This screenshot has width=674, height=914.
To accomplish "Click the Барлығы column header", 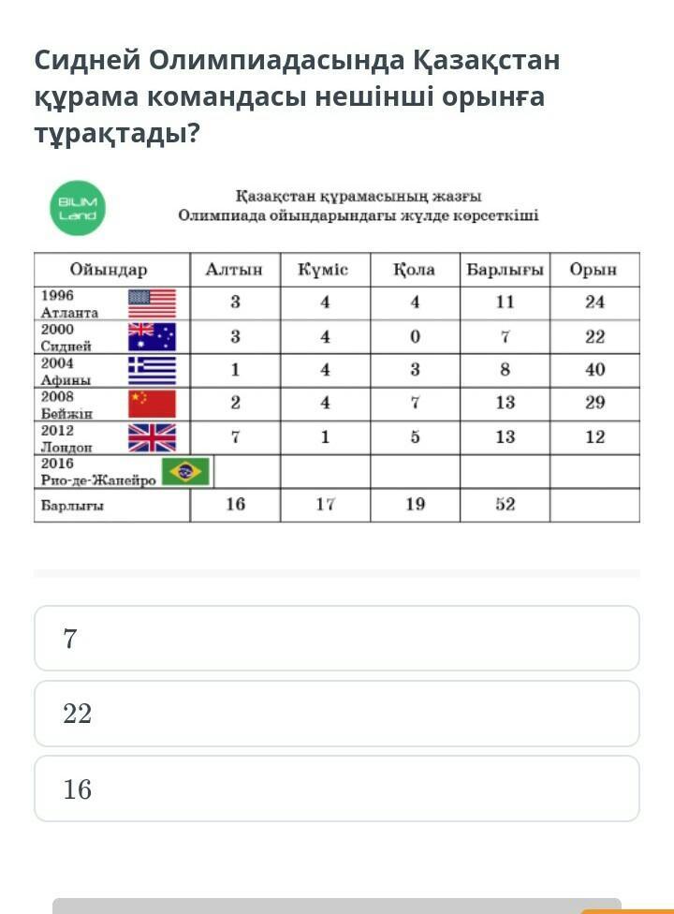I will (505, 270).
